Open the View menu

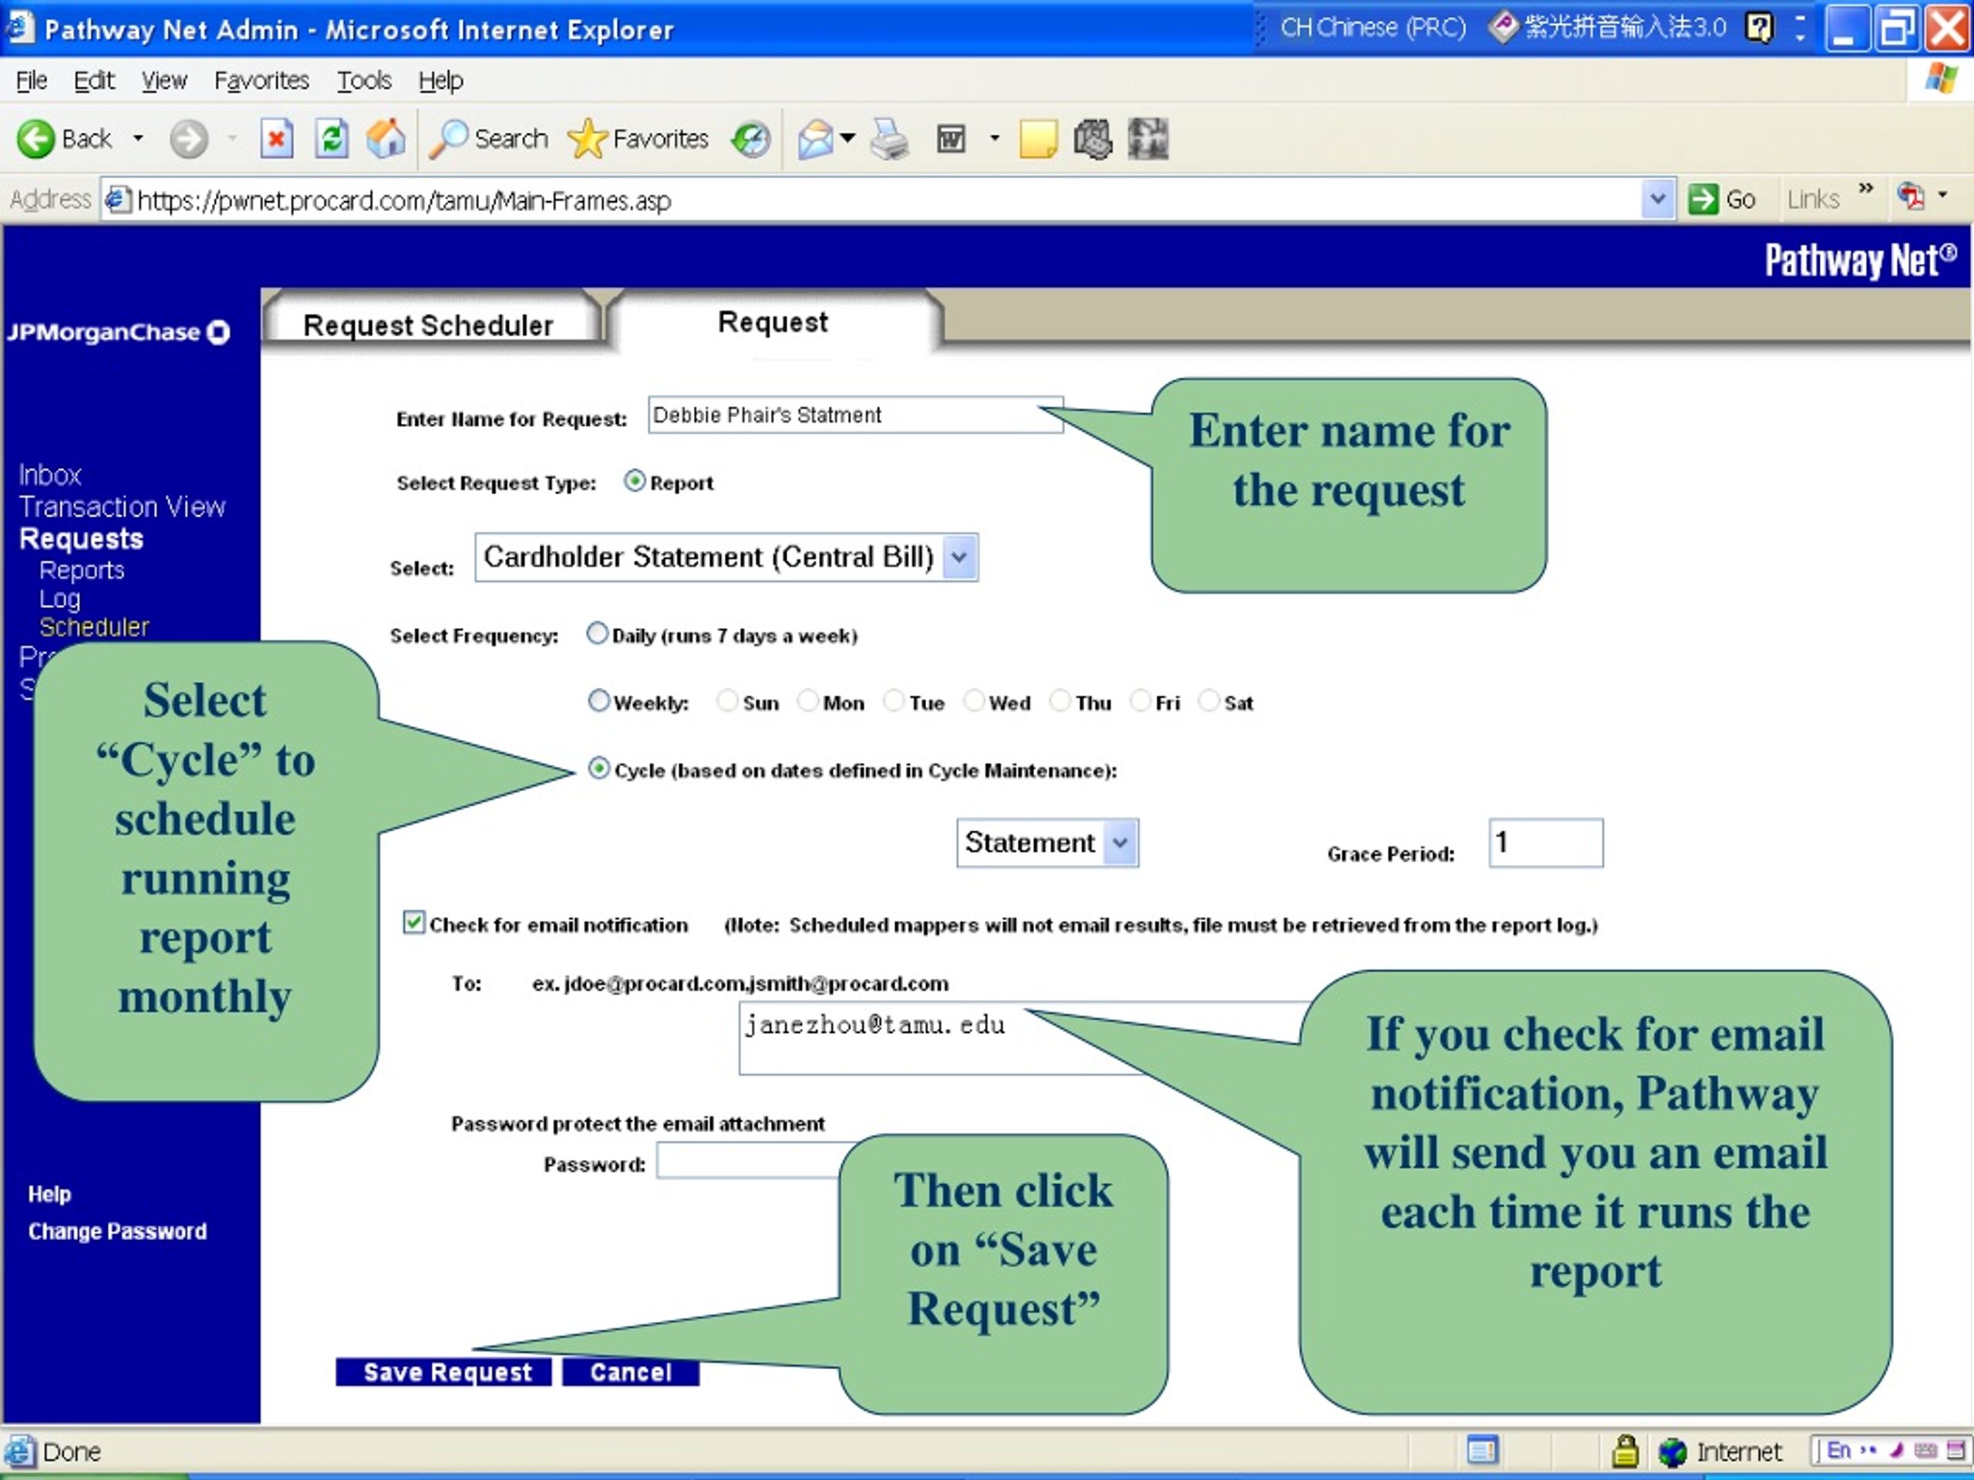164,80
